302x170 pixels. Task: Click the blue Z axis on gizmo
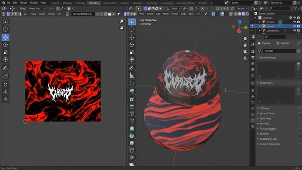tap(240, 22)
